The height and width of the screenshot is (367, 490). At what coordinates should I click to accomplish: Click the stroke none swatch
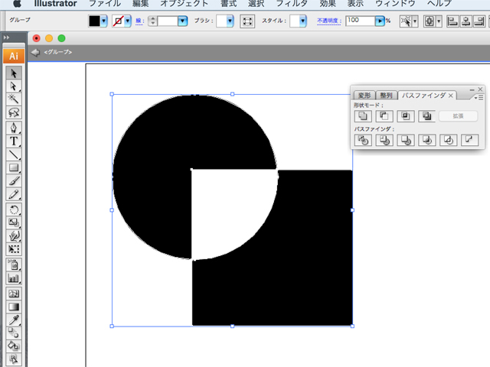(118, 21)
